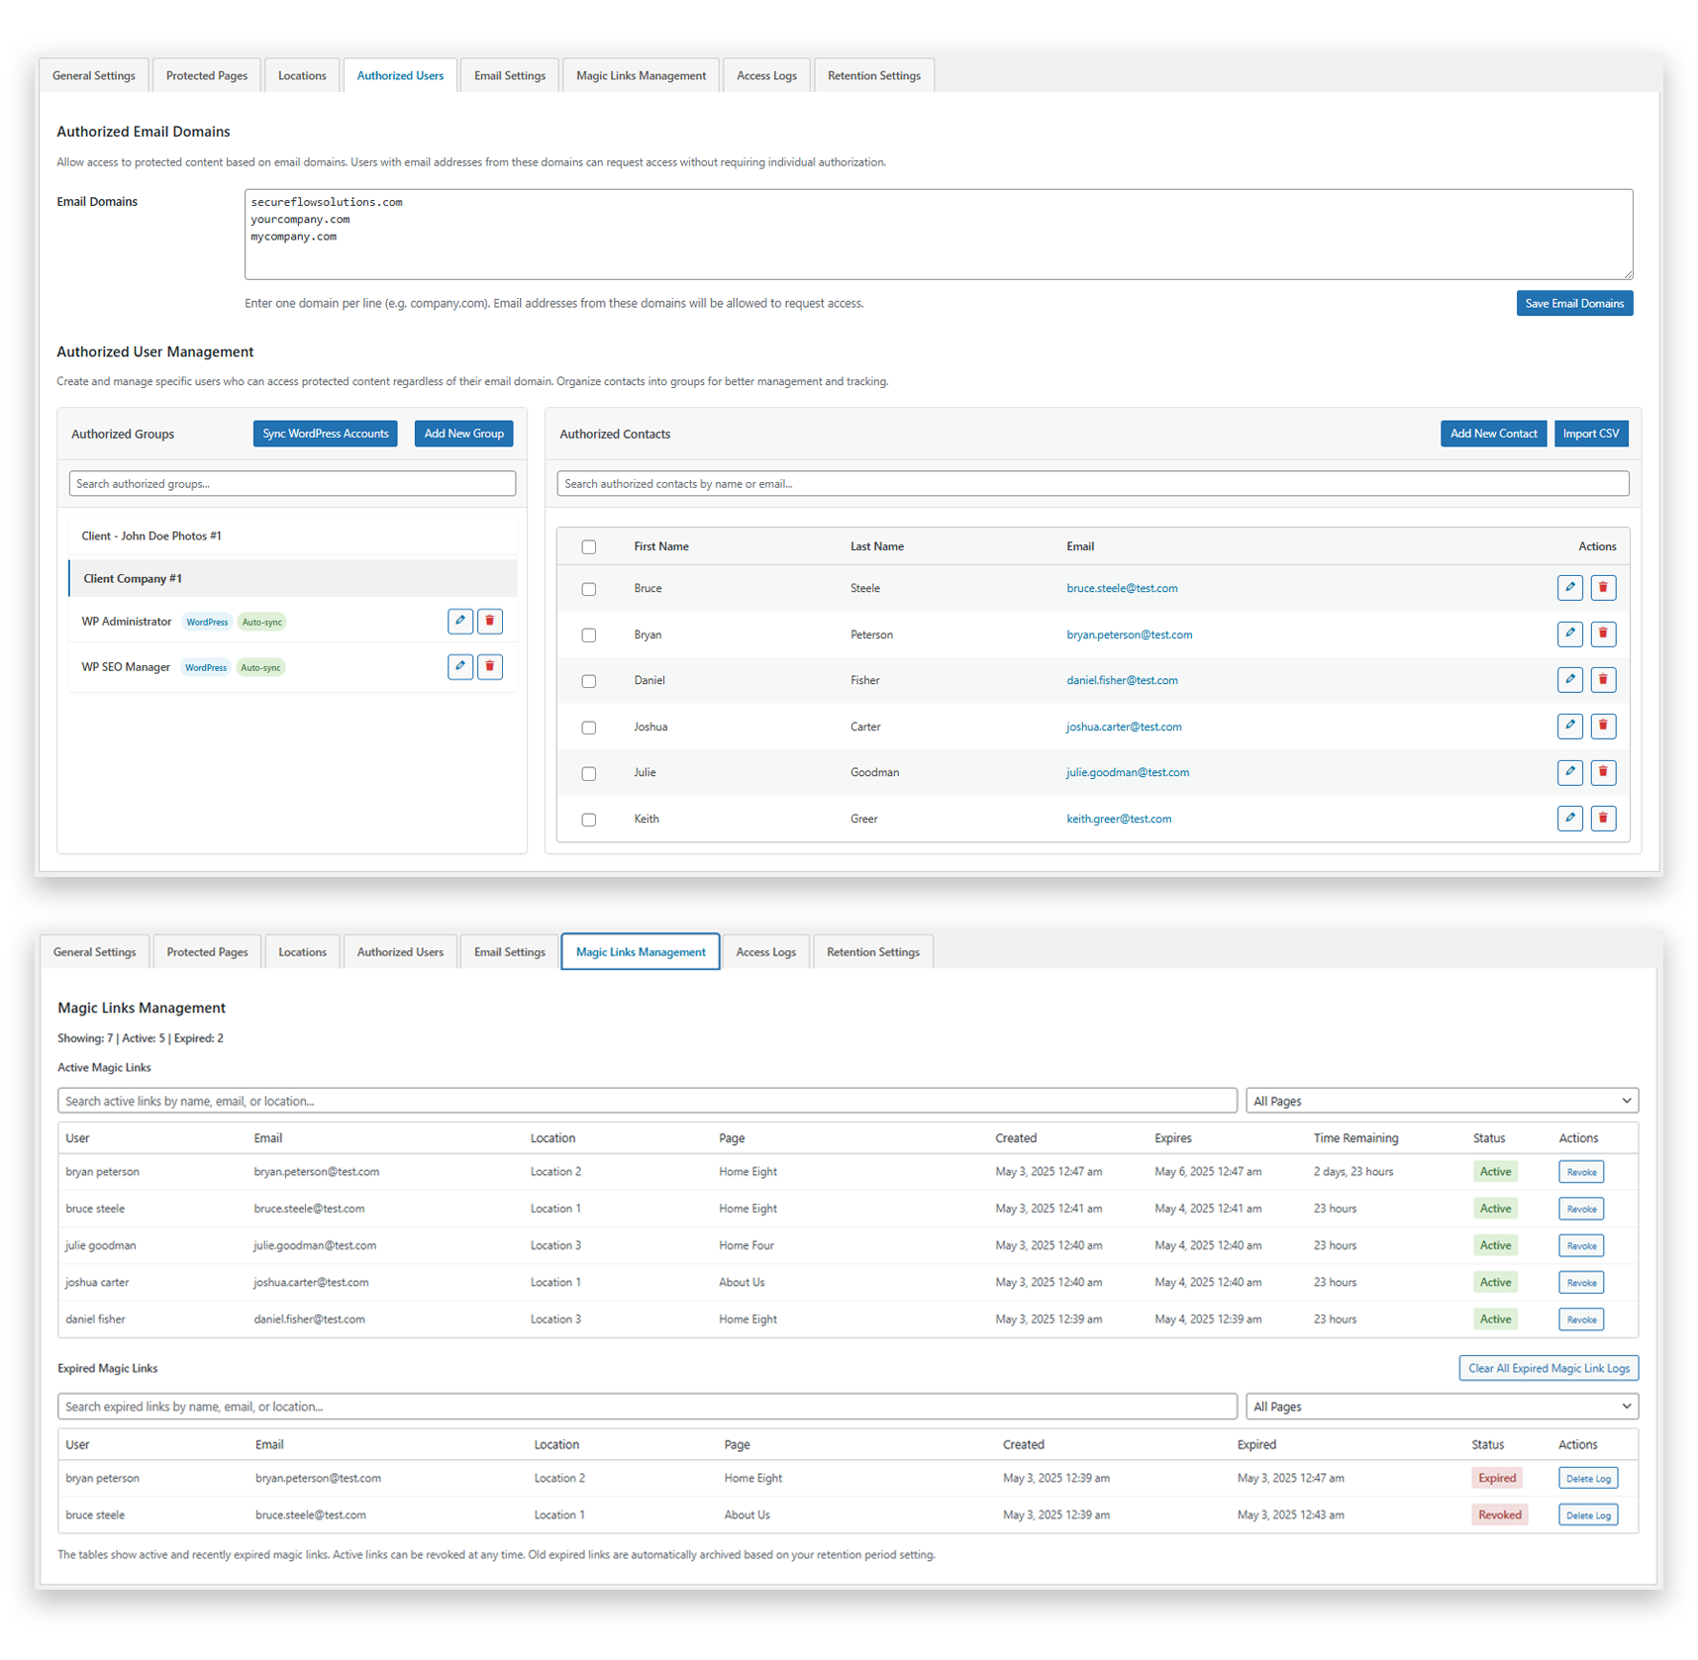
Task: Select the WP Administrator group row
Action: [x=293, y=622]
